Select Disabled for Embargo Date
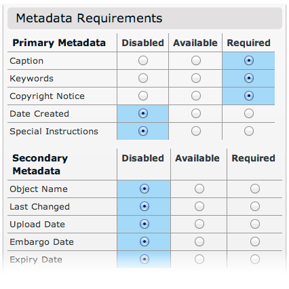The height and width of the screenshot is (289, 289). [x=144, y=242]
